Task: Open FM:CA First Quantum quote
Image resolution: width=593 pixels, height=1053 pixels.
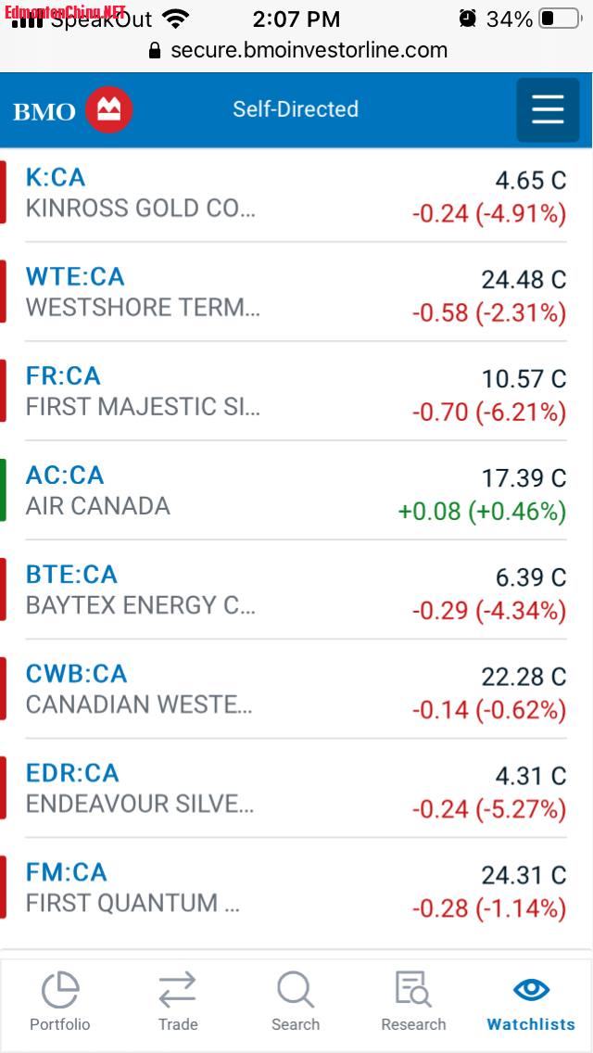Action: click(67, 871)
